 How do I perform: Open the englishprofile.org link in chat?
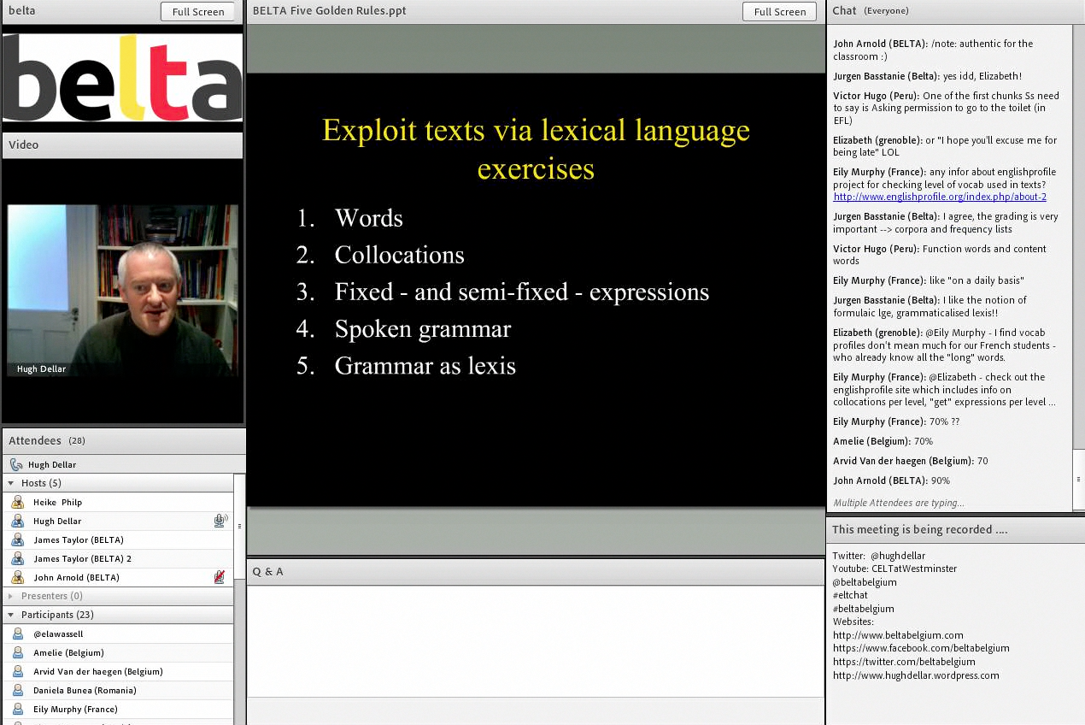point(940,197)
